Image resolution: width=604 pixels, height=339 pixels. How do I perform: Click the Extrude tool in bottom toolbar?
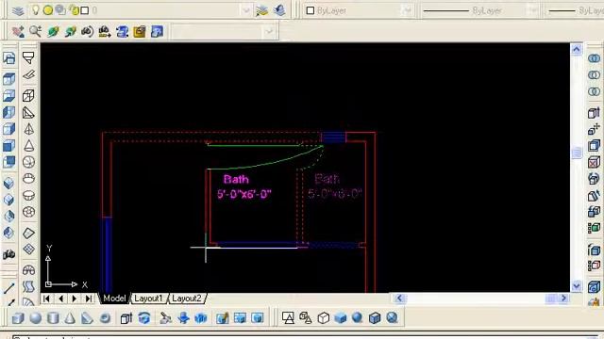[x=126, y=318]
